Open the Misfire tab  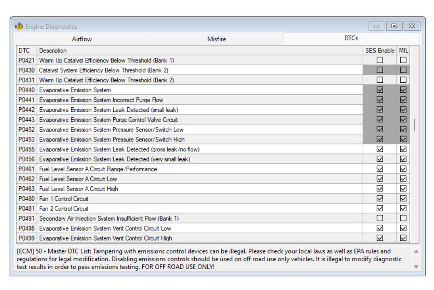pos(216,39)
